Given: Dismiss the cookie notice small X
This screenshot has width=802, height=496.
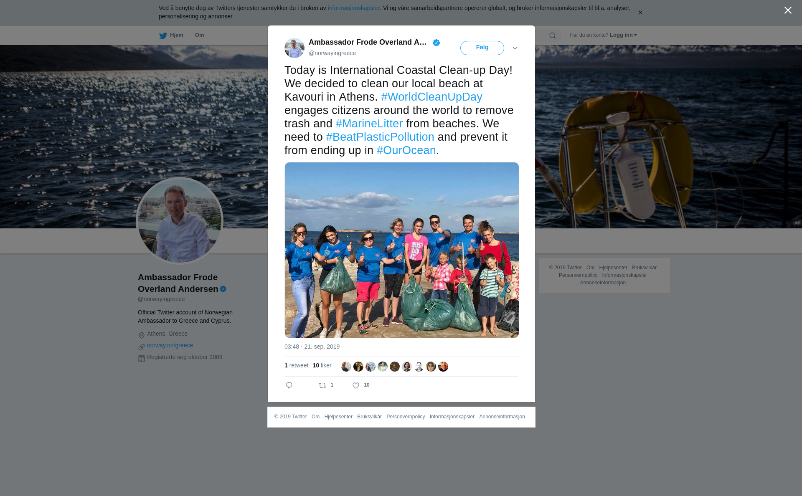Looking at the screenshot, I should 640,13.
